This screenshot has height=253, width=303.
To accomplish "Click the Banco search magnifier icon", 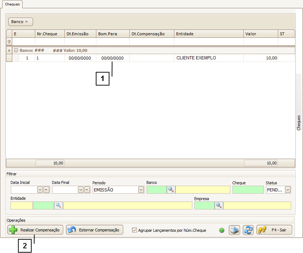I will 171,190.
